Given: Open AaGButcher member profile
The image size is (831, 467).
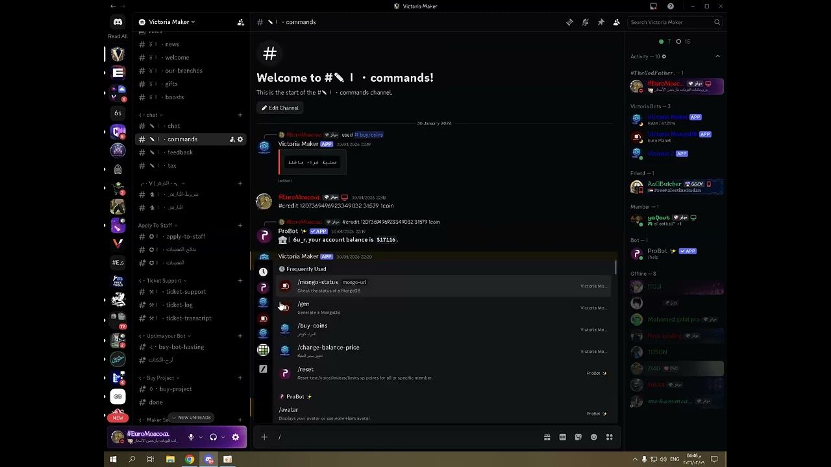Looking at the screenshot, I should [676, 187].
